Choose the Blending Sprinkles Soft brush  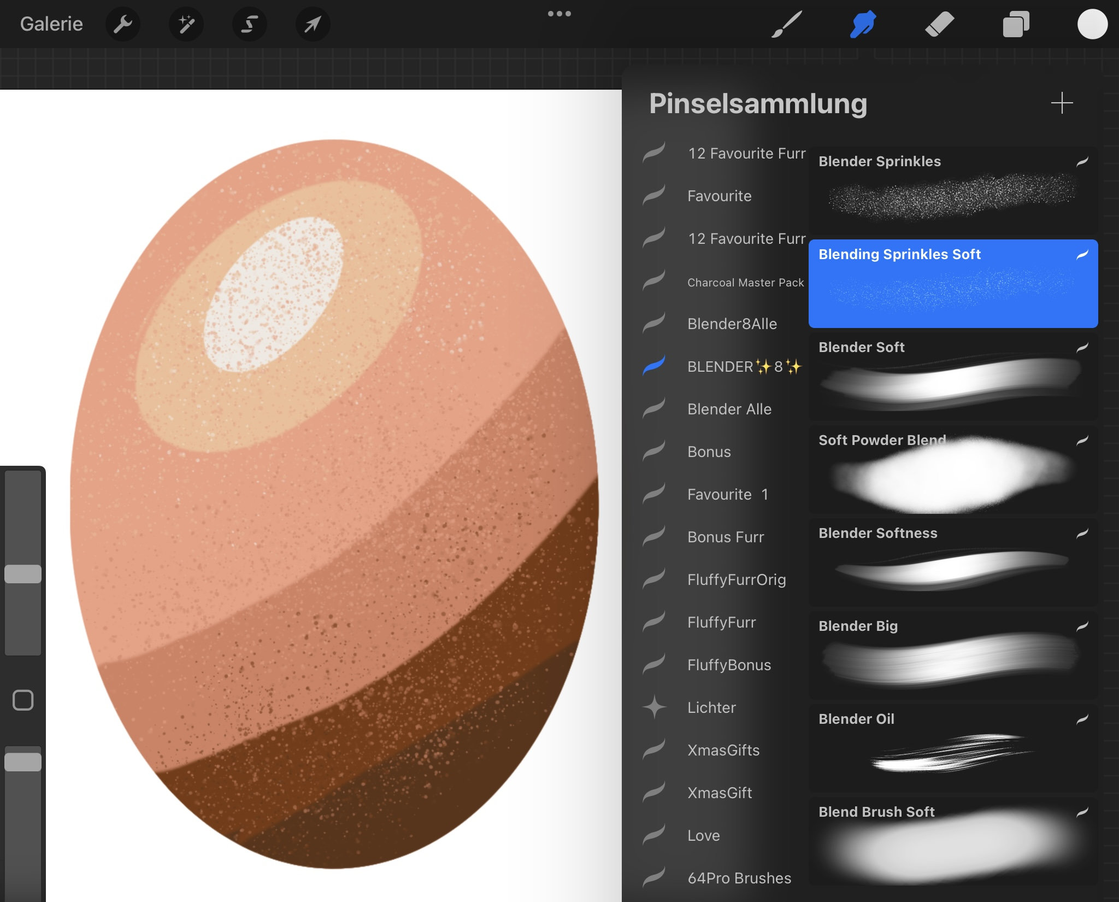coord(953,284)
